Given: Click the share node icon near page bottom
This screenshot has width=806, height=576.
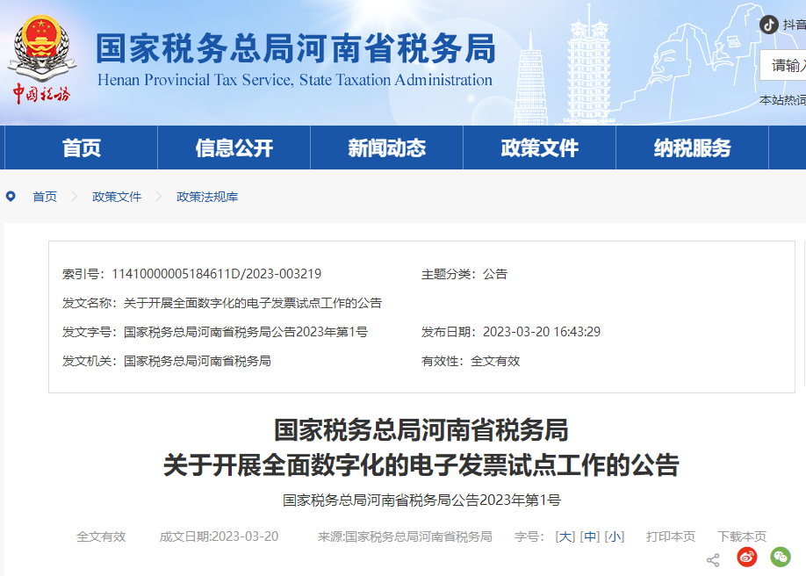Looking at the screenshot, I should (x=713, y=559).
